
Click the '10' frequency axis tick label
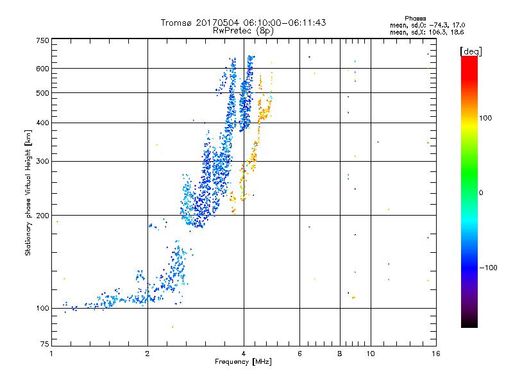(371, 354)
